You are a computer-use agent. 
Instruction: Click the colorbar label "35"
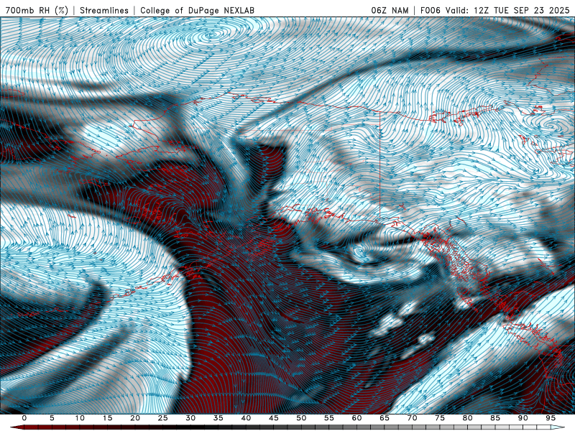[218, 418]
